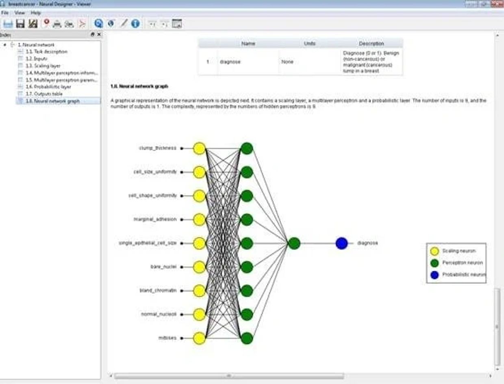The image size is (504, 384).
Task: Click the black floppy disk save icon
Action: [x=20, y=24]
